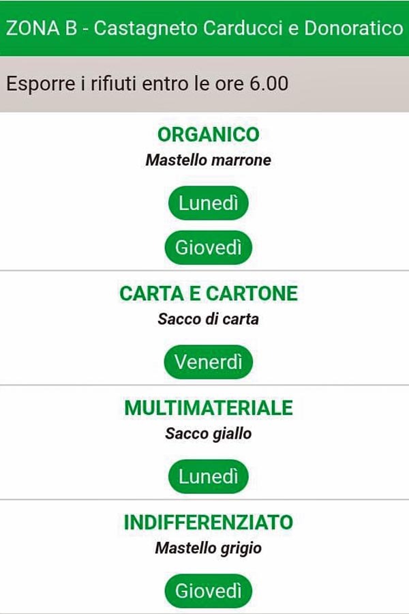This screenshot has width=409, height=614.
Task: Click the '6.00' time in notice
Action: pyautogui.click(x=270, y=84)
